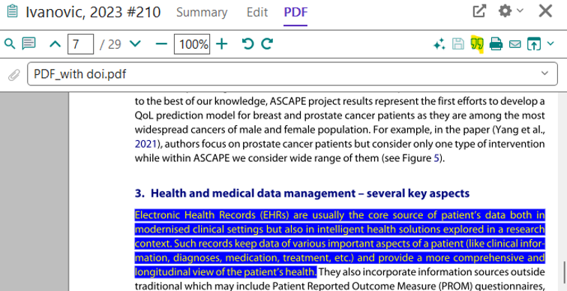Zoom in with the plus icon
The height and width of the screenshot is (291, 567).
(x=222, y=44)
